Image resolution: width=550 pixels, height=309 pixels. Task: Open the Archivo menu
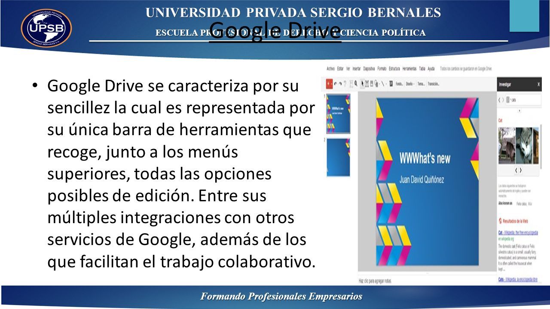point(330,69)
